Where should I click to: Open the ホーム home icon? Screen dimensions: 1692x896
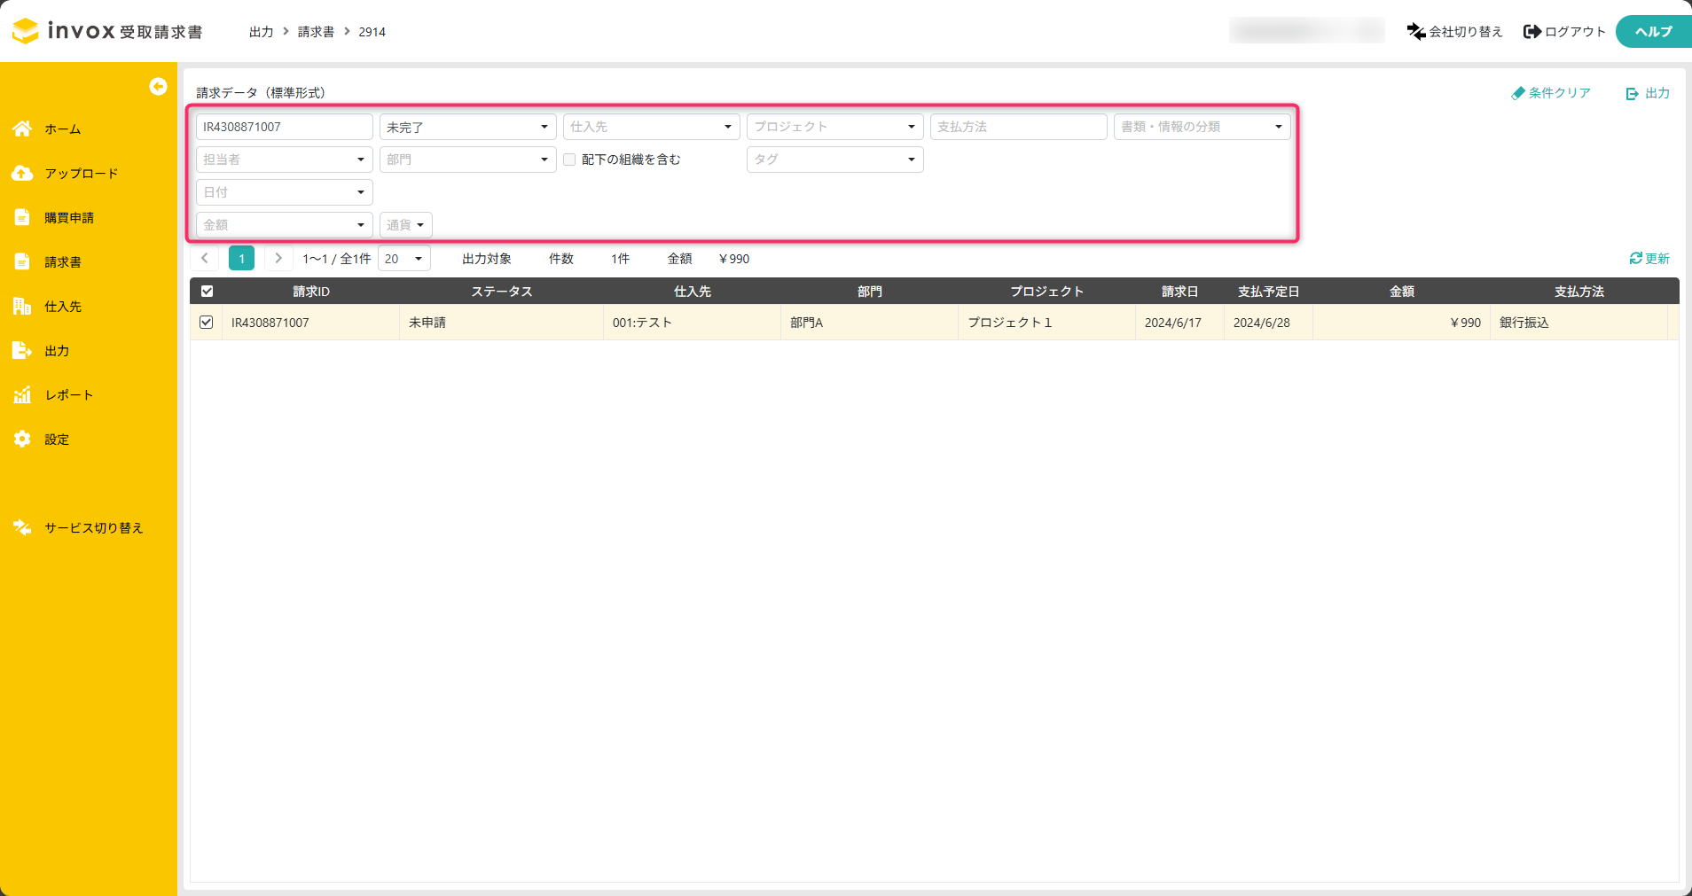pos(22,129)
